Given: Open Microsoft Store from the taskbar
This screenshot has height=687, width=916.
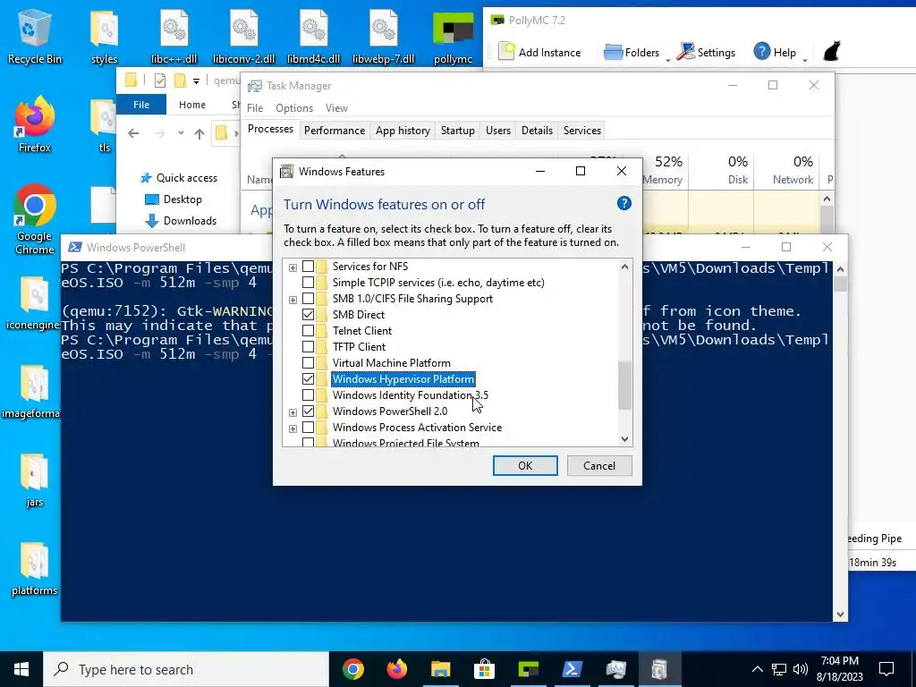Looking at the screenshot, I should 484,669.
